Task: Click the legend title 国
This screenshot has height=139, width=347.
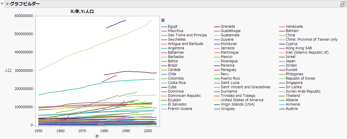Action: coord(163,20)
